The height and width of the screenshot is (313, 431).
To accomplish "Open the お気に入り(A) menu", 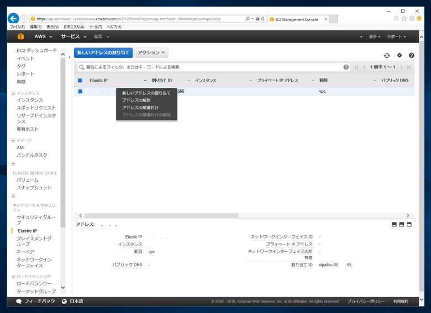I will [x=74, y=27].
